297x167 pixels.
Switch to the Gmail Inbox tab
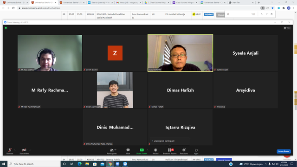coord(129,3)
